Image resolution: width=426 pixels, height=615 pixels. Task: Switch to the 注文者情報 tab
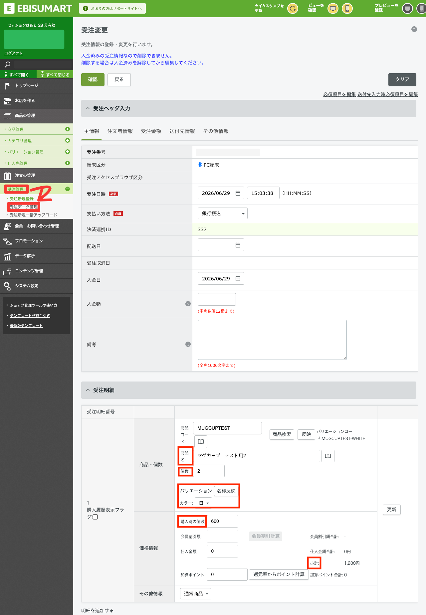[120, 131]
